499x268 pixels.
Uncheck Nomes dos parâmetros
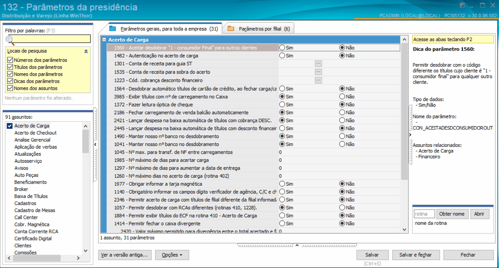10,74
